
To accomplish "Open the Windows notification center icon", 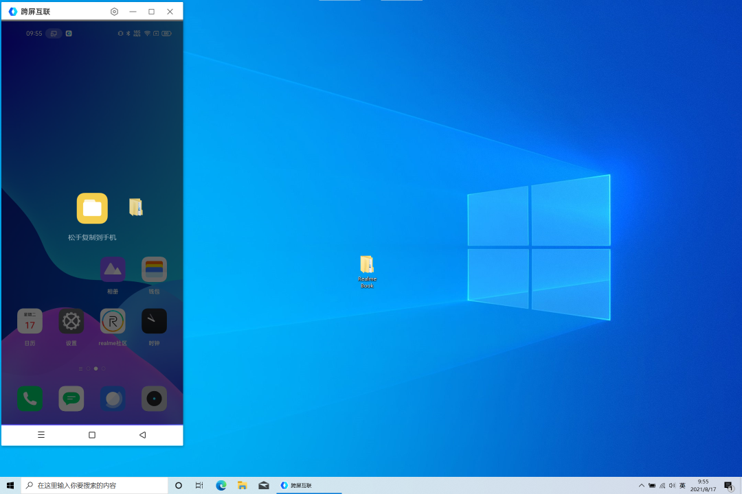I will pyautogui.click(x=728, y=485).
